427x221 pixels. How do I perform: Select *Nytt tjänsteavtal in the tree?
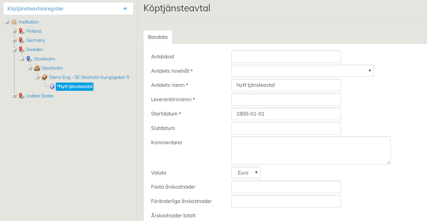click(75, 87)
